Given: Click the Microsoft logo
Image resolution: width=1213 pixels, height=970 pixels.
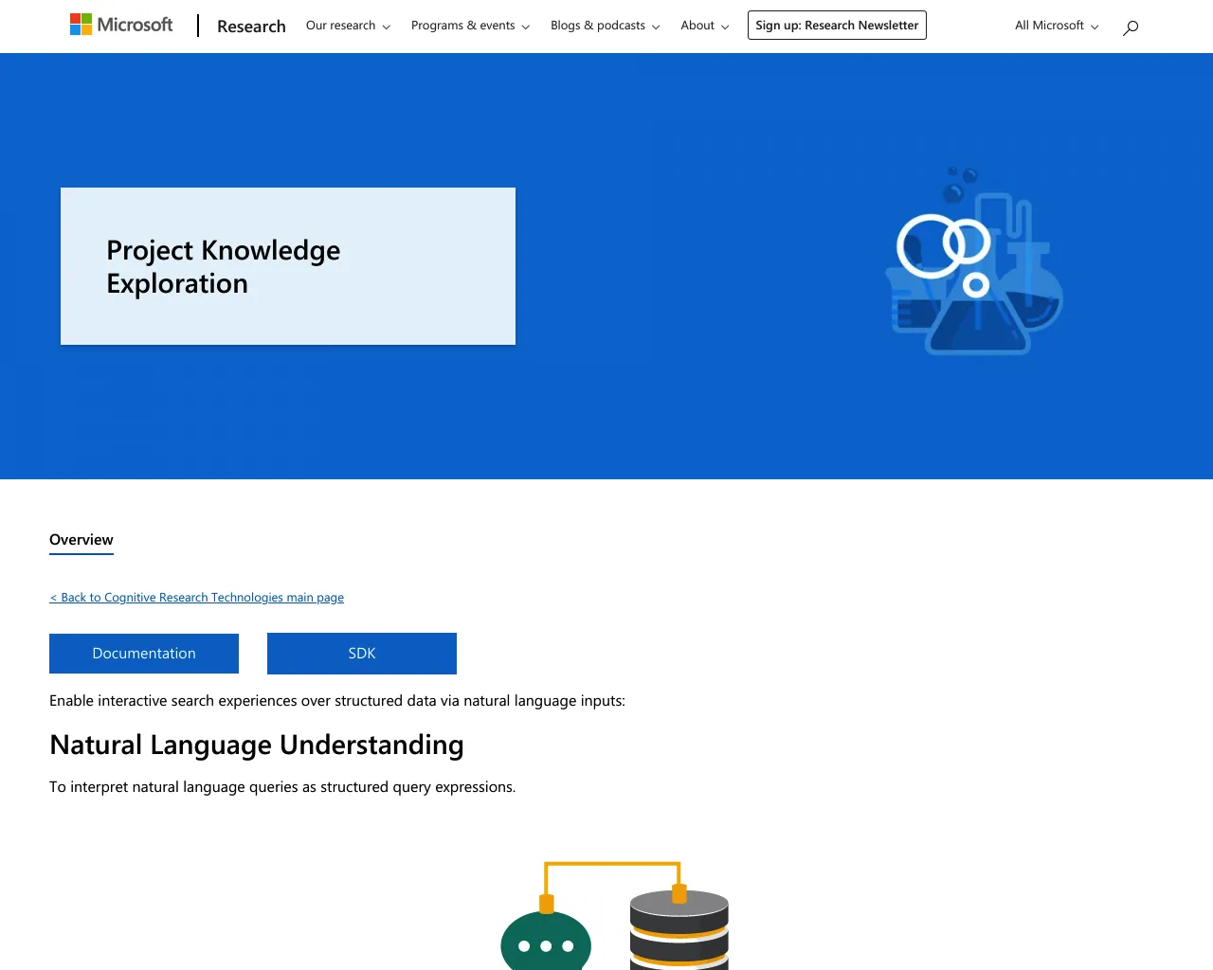Looking at the screenshot, I should click(x=120, y=24).
